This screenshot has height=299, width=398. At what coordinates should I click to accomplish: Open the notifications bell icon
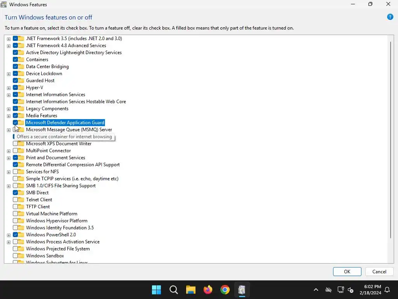(388, 290)
